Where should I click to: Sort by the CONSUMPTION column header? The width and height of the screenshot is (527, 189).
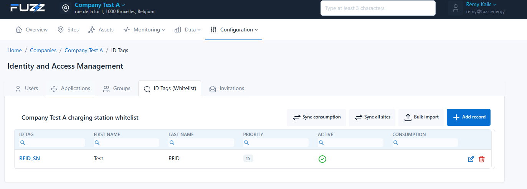click(409, 135)
